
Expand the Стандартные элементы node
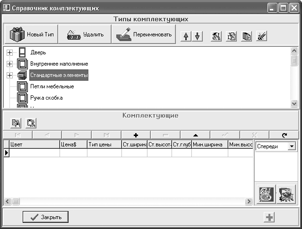click(9, 75)
